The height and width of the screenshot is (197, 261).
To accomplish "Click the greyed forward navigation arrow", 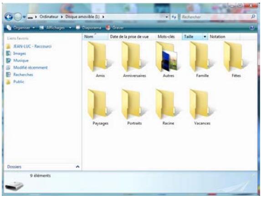I will pos(18,17).
